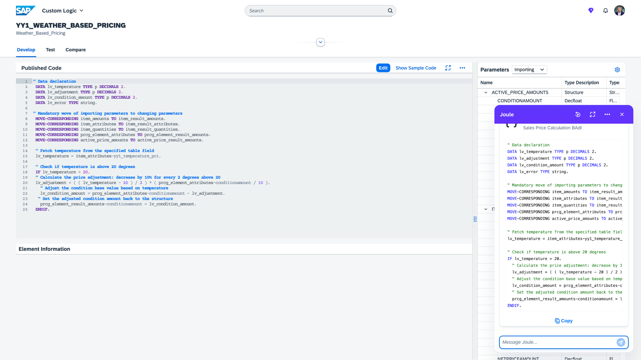
Task: Expand Published Code to full screen
Action: click(x=448, y=68)
